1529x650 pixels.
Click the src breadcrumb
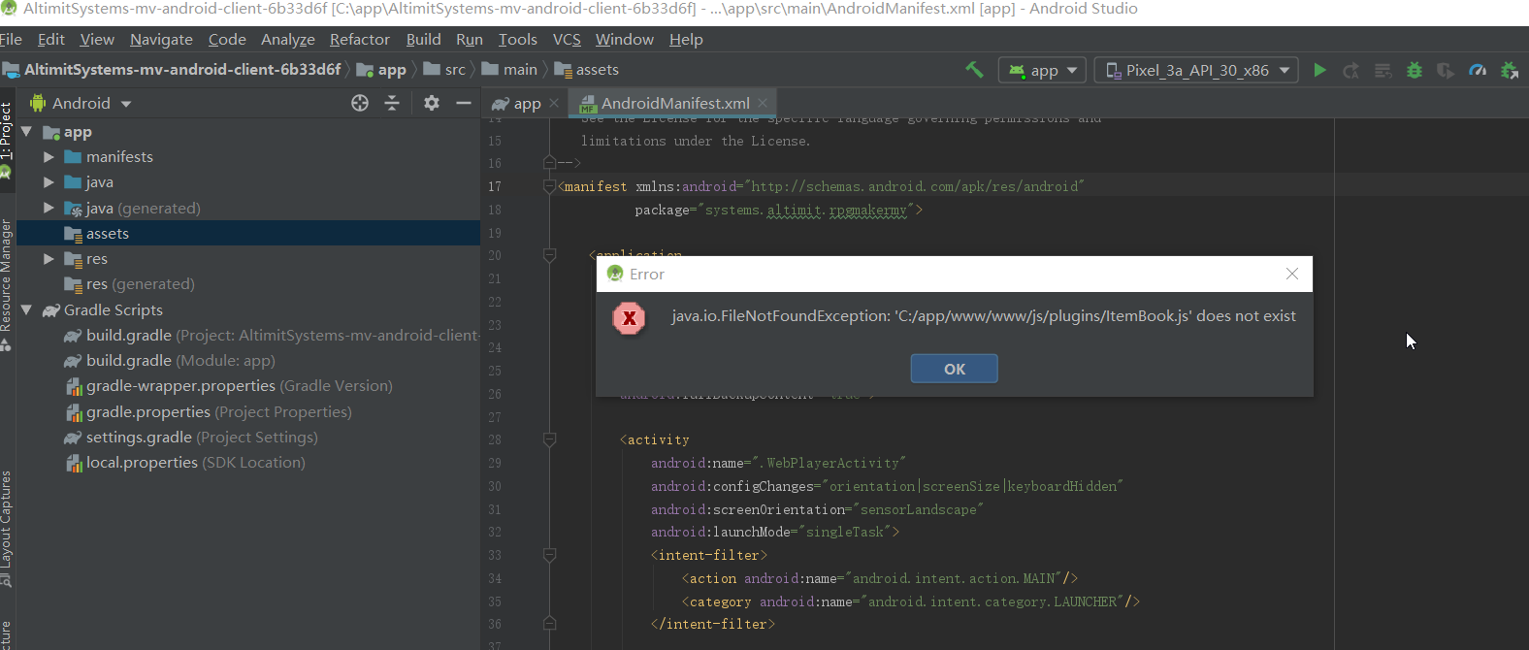tap(444, 70)
